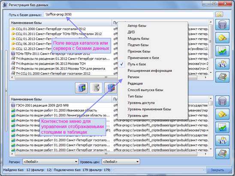
Task: Show the 'Уровень цен' column
Action: [153, 116]
